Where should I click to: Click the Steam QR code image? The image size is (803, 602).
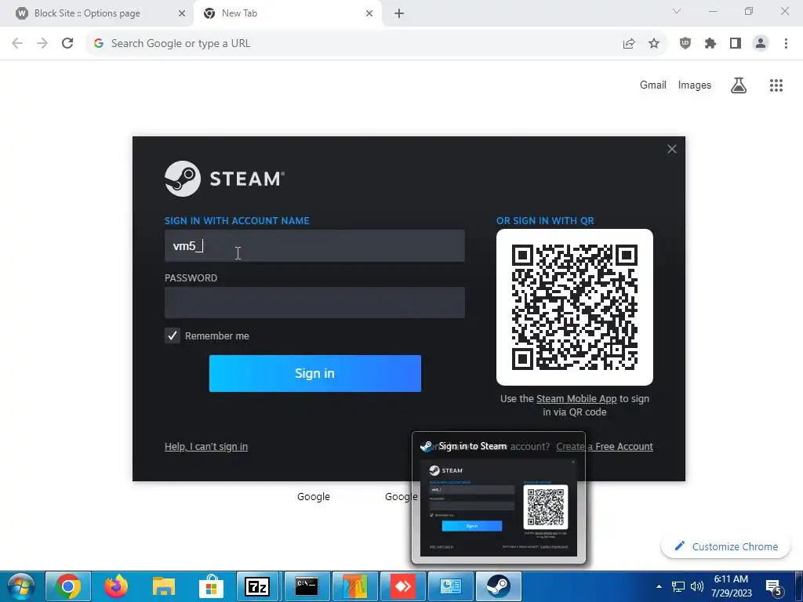tap(575, 307)
